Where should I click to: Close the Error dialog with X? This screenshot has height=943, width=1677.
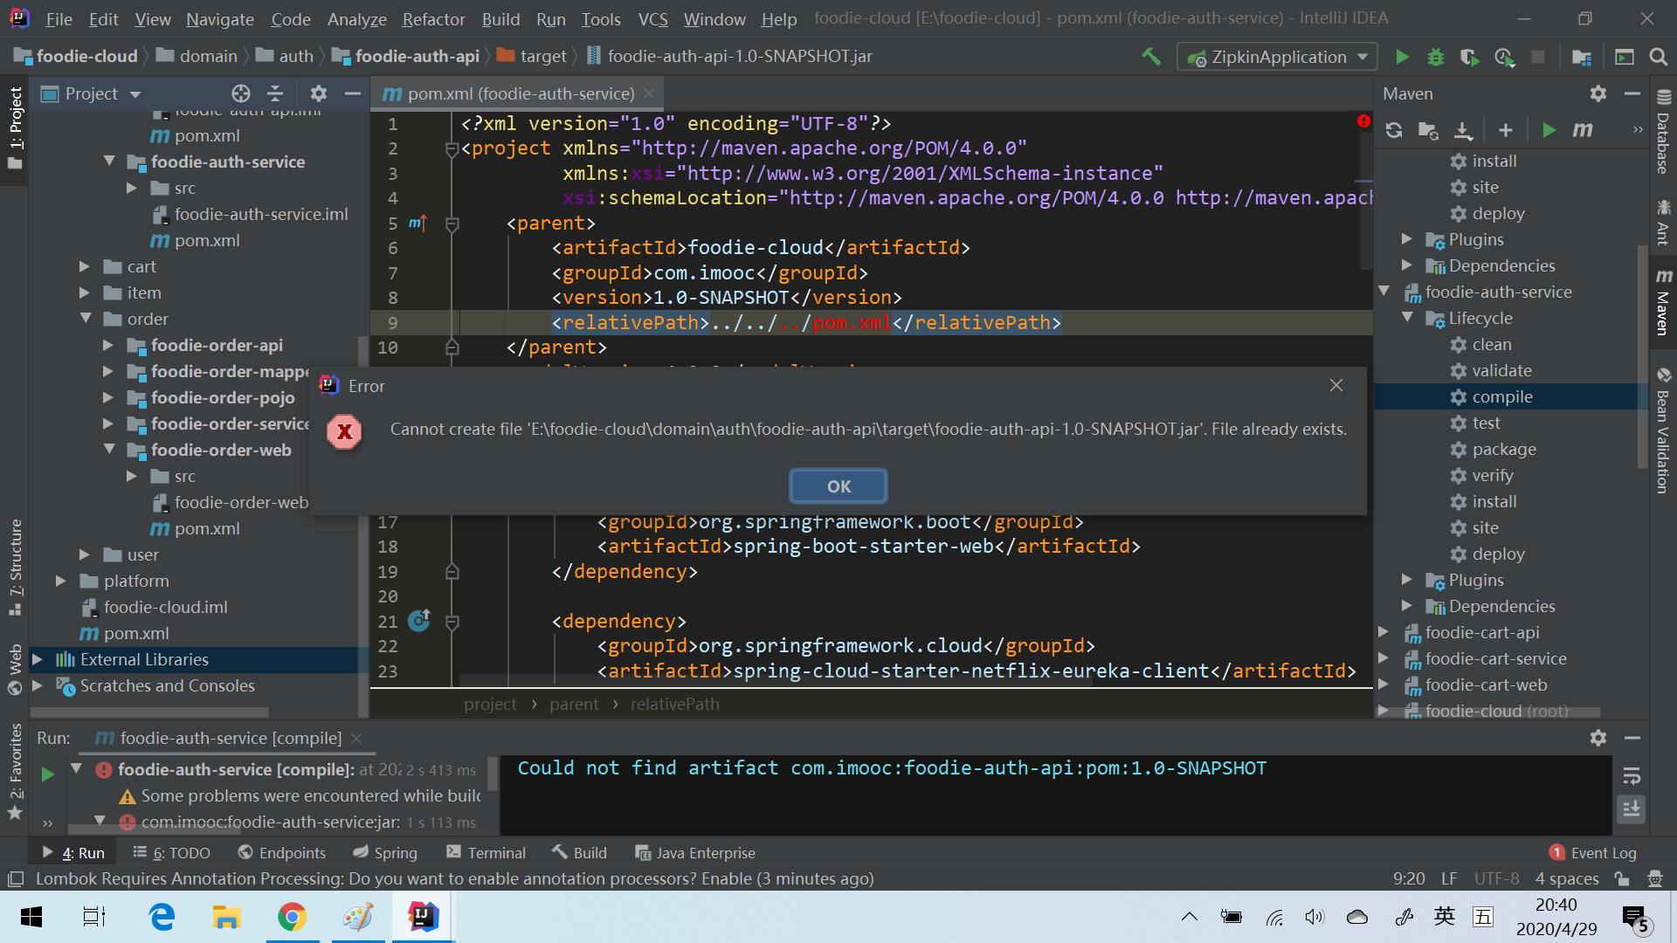coord(1335,385)
